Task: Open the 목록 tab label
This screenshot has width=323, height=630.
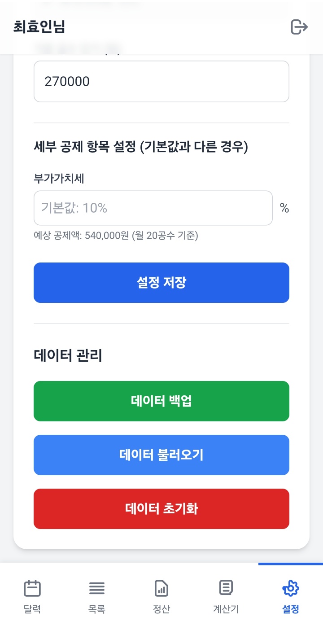Action: (x=97, y=609)
